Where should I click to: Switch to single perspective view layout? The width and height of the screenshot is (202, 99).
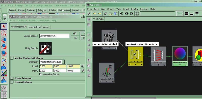tap(4, 88)
